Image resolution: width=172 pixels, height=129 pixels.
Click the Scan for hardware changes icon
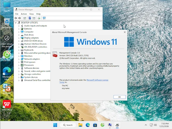tap(44, 18)
